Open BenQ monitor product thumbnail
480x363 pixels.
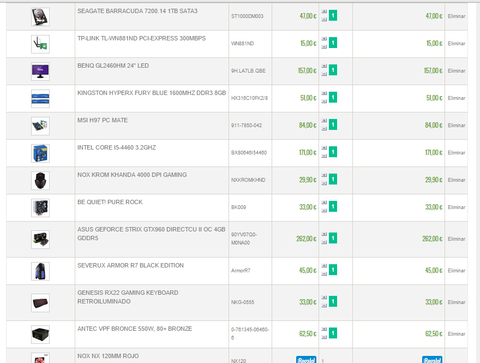coord(40,72)
